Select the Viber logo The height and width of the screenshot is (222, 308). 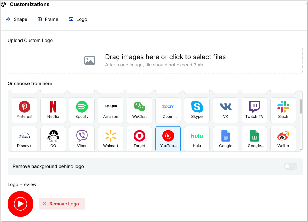pos(82,139)
